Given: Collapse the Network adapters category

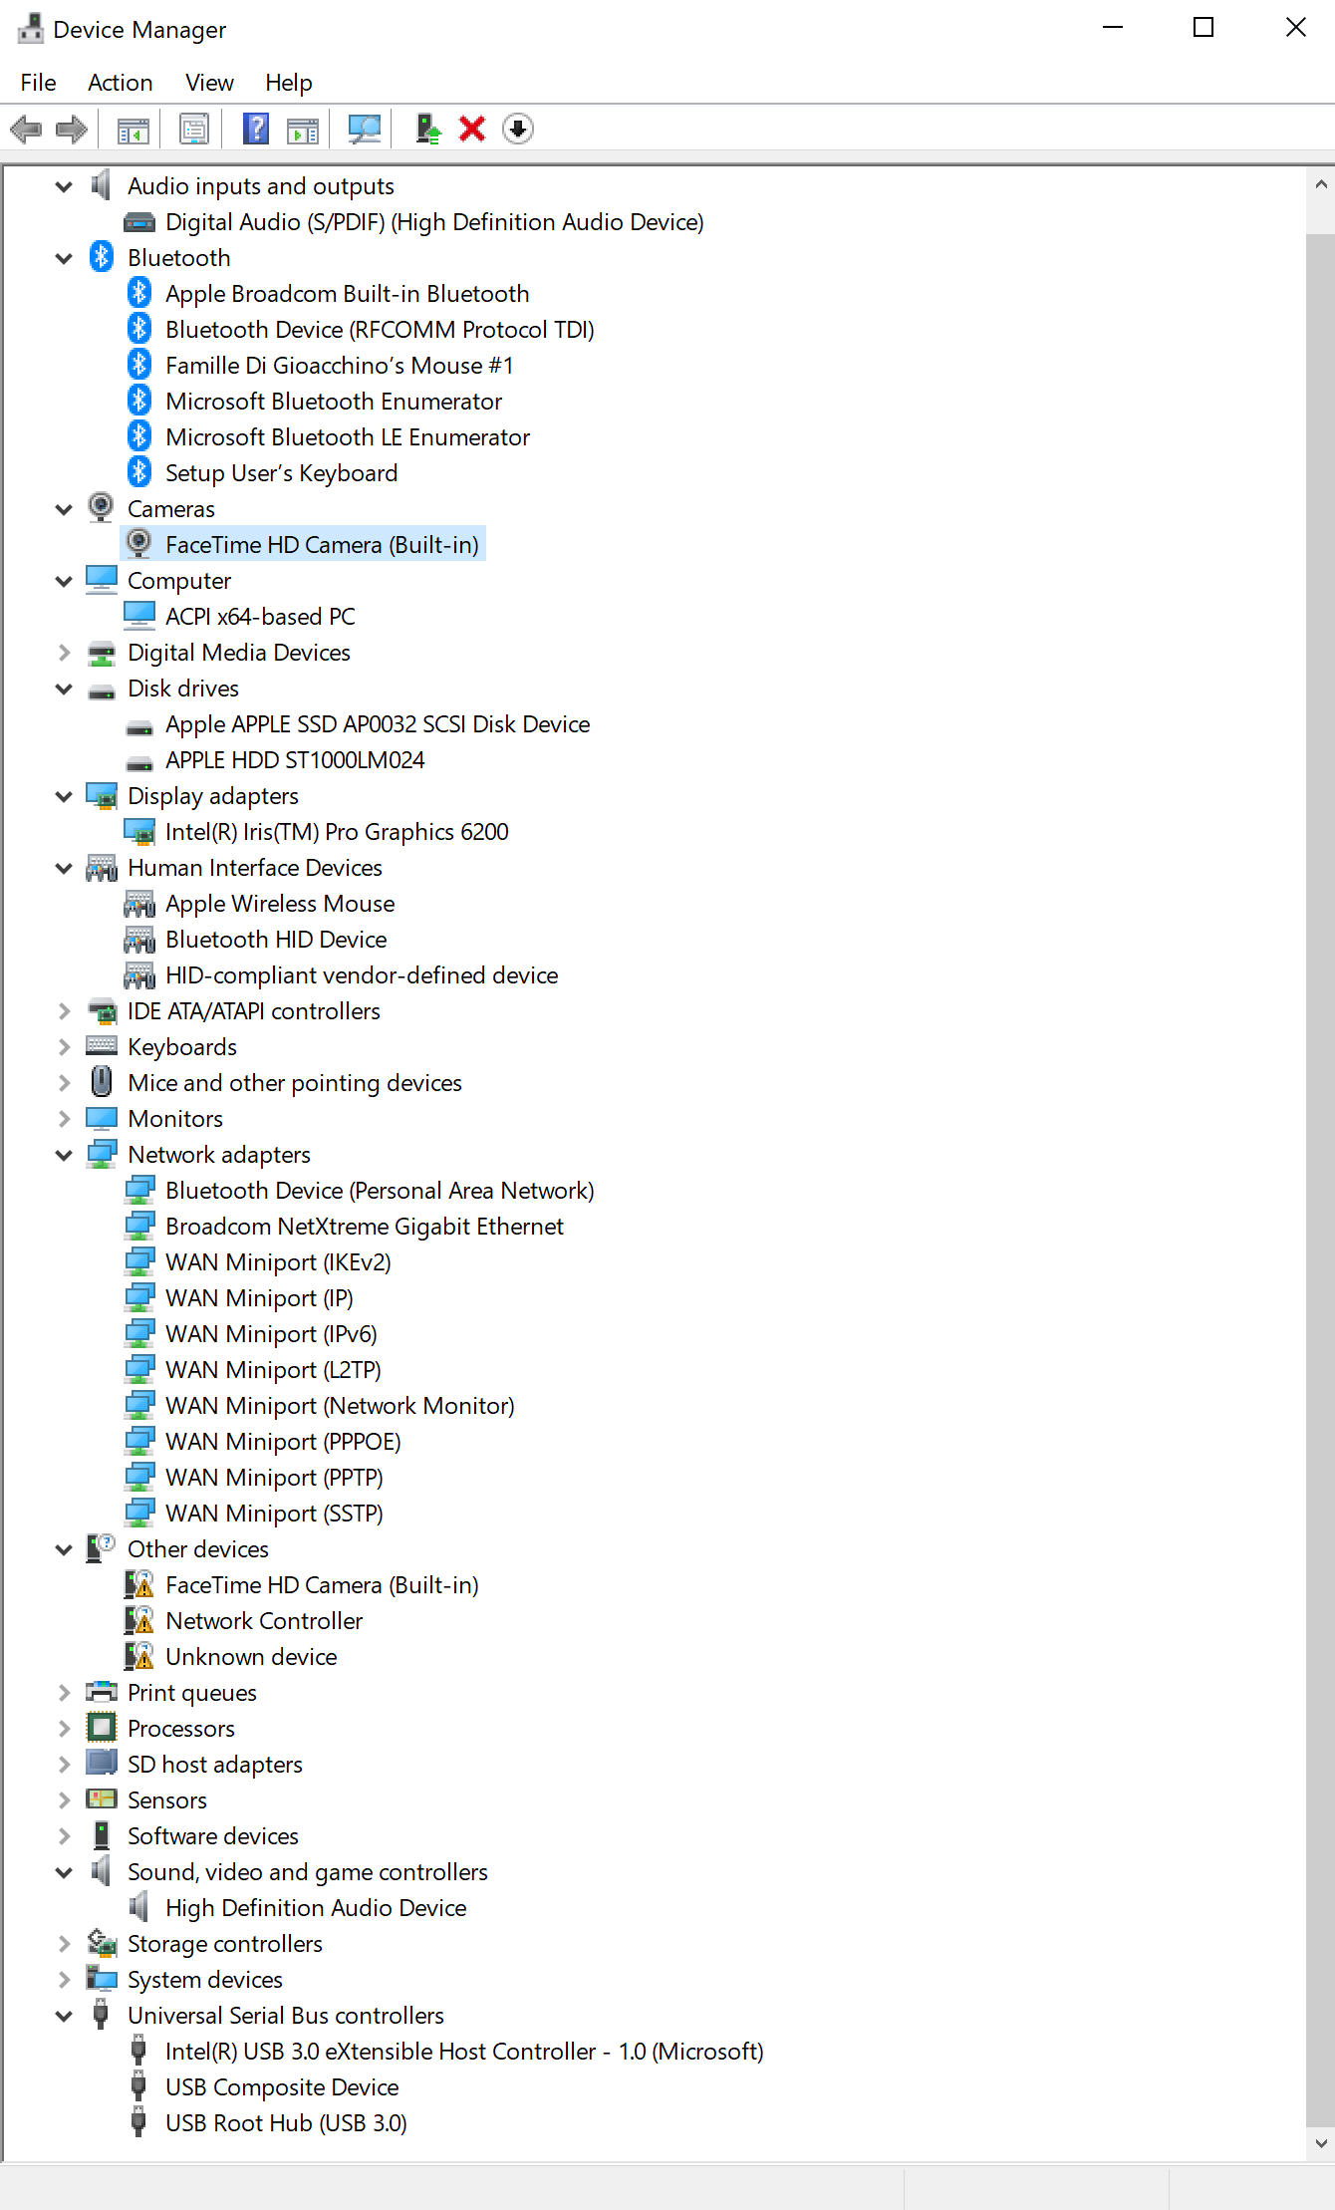Looking at the screenshot, I should click(x=64, y=1155).
